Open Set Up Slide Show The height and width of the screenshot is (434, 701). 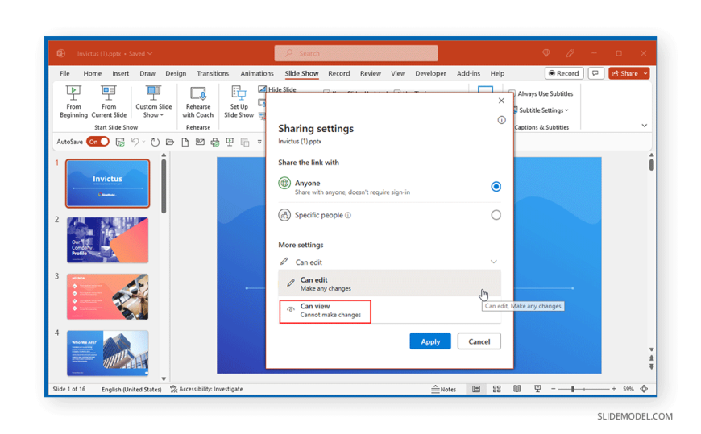pos(239,101)
